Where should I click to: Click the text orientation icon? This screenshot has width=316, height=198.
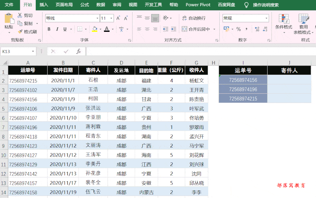click(x=165, y=18)
